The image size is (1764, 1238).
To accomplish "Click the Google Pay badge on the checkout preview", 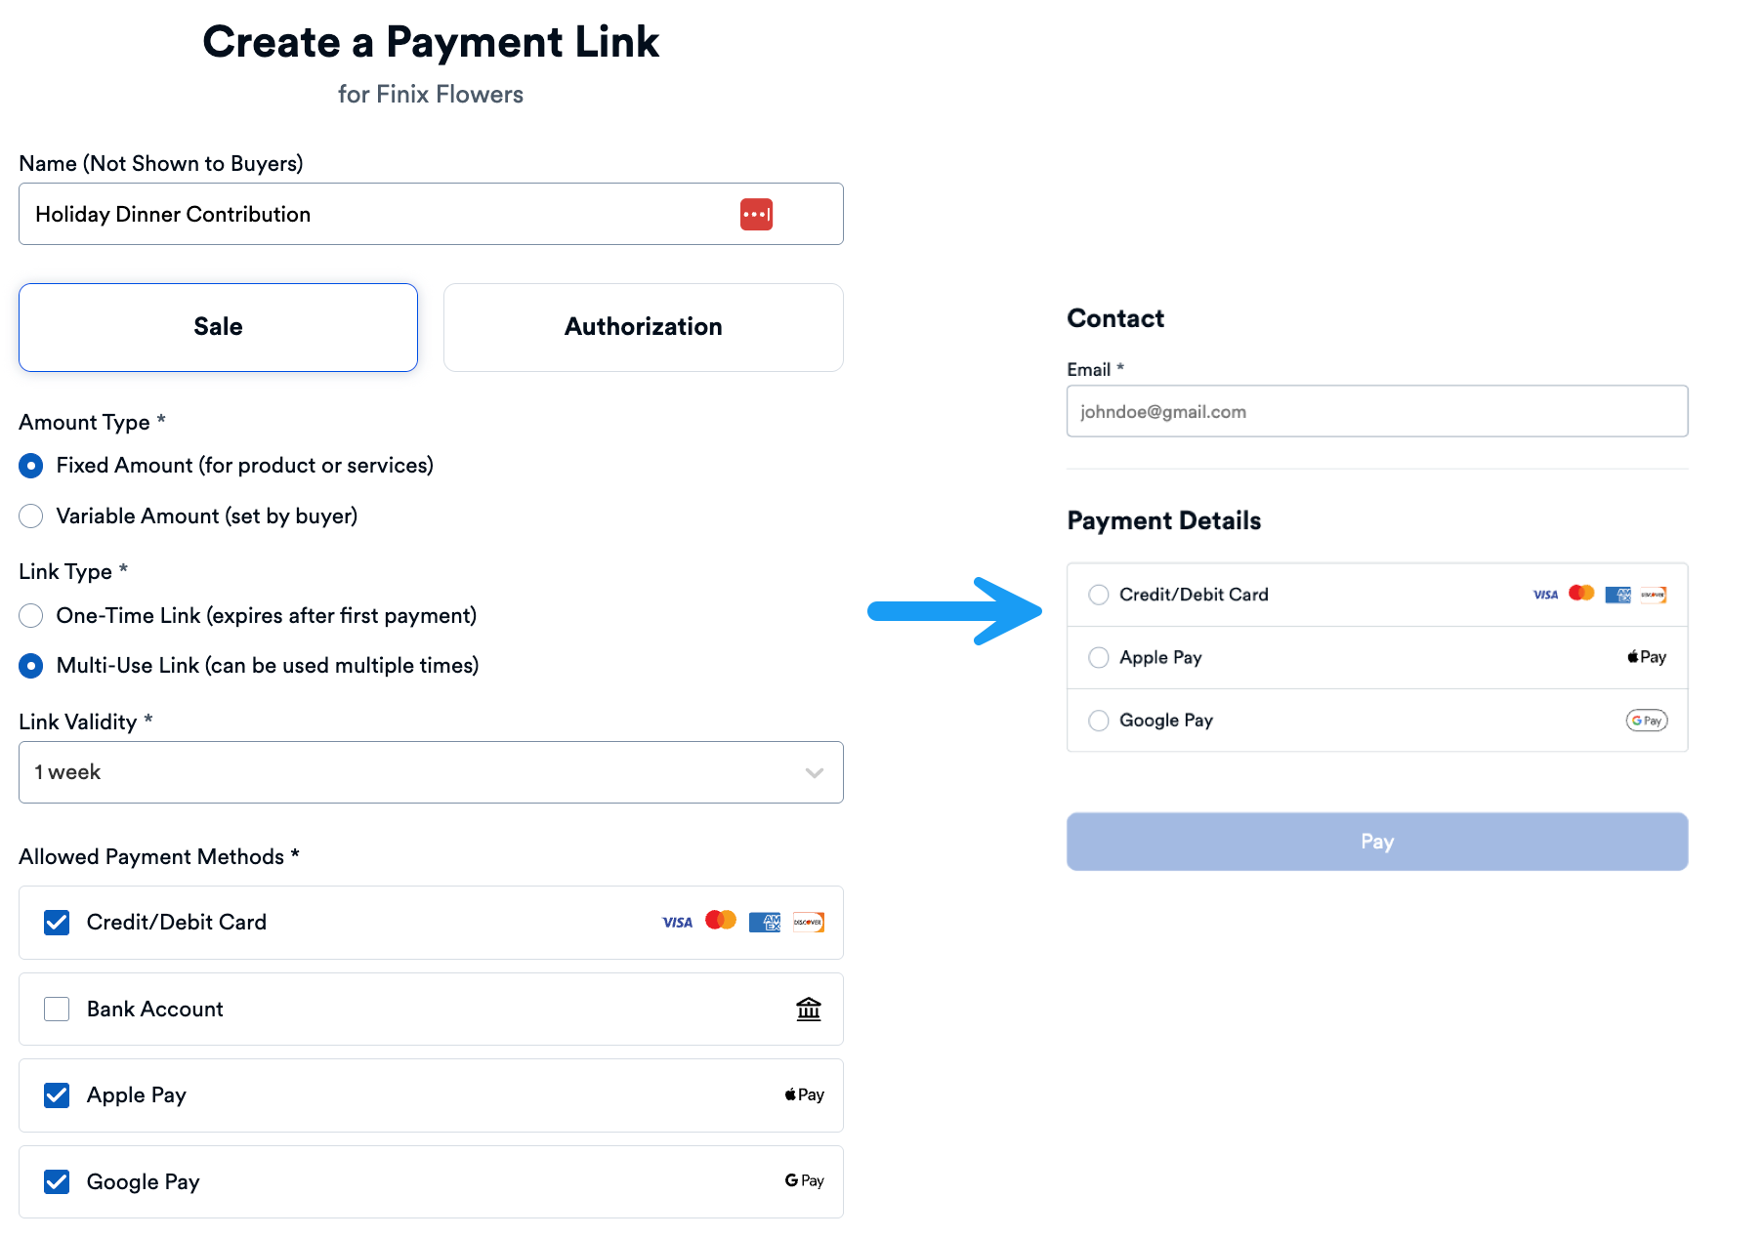I will [1646, 721].
